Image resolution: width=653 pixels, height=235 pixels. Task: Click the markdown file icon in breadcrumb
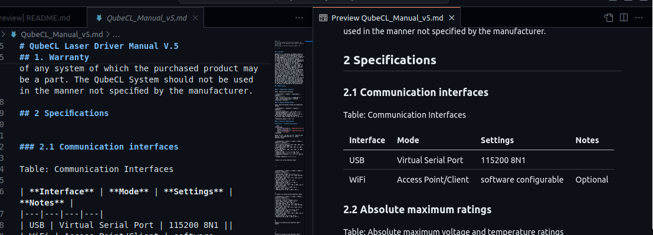14,34
